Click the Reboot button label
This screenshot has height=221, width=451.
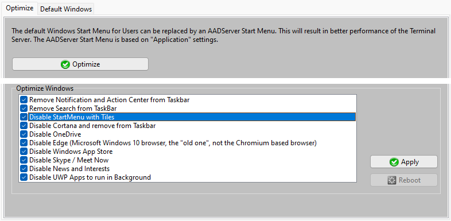tap(410, 180)
